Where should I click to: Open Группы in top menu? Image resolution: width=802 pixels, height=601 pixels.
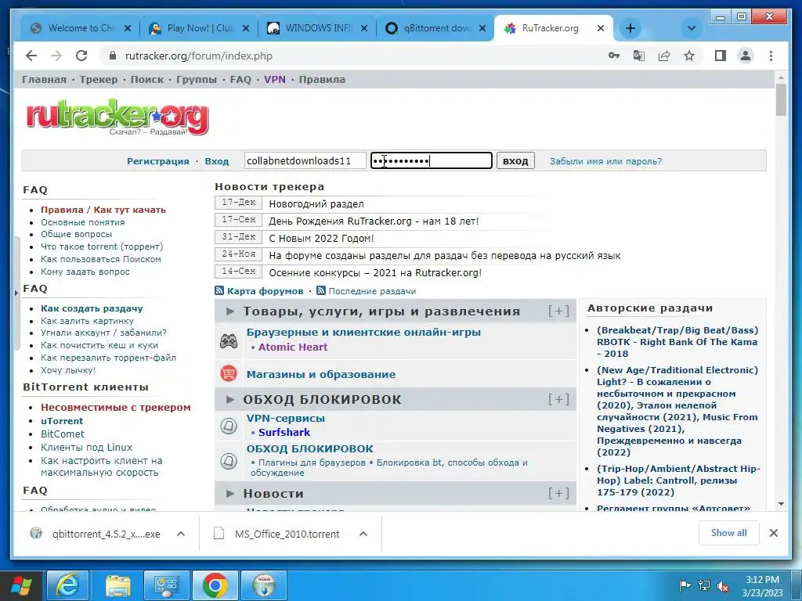(197, 79)
